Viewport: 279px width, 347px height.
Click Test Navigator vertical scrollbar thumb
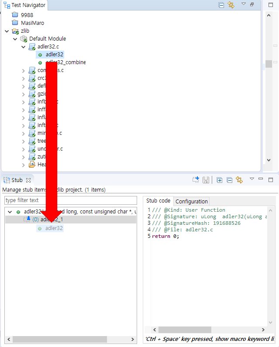(x=269, y=64)
